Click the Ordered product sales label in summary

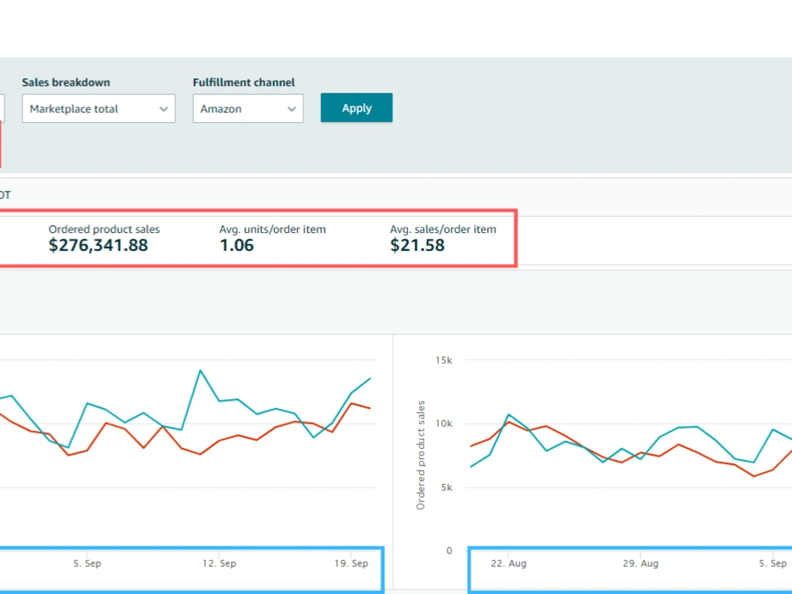pos(104,230)
